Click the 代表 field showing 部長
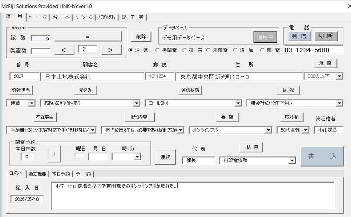This screenshot has height=217, width=351. point(198,160)
